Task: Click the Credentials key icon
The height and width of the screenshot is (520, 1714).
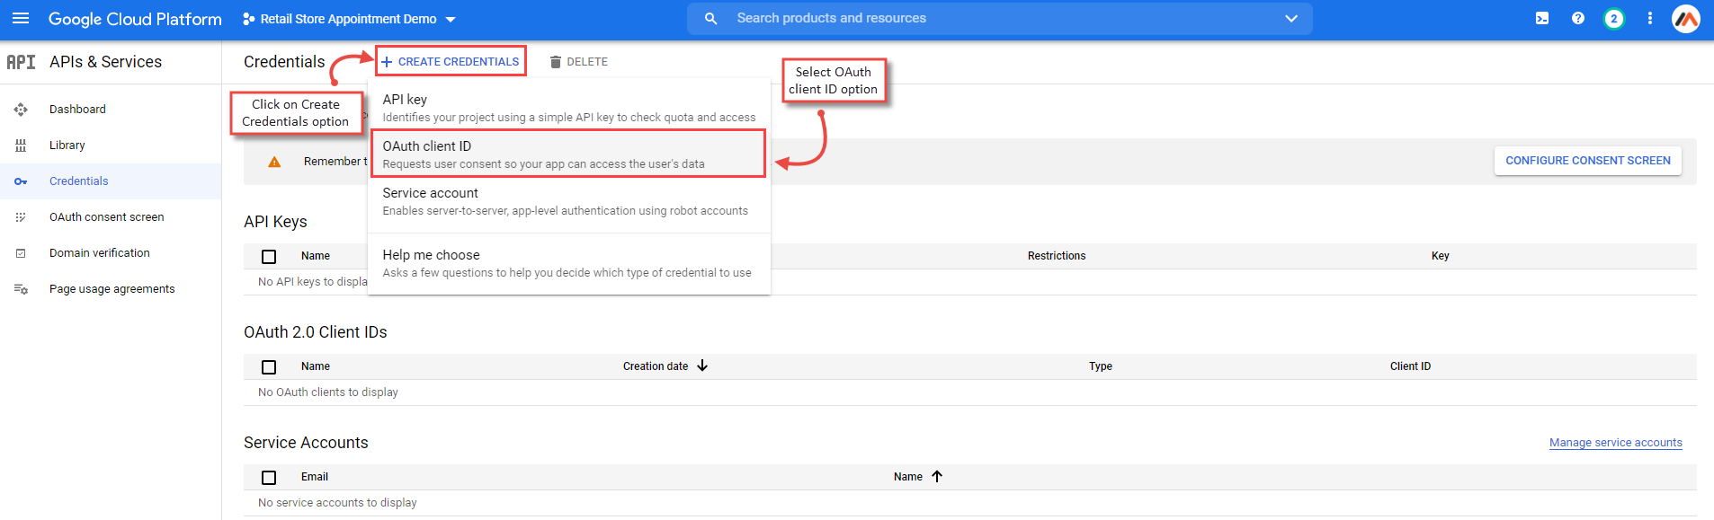Action: point(21,181)
